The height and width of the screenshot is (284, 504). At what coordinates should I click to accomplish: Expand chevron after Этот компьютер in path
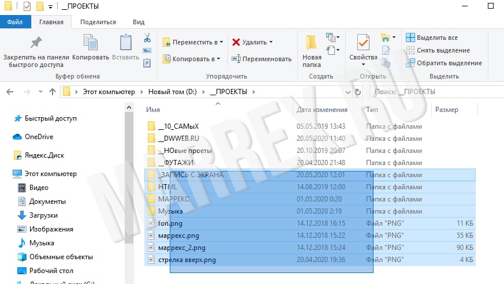[141, 92]
